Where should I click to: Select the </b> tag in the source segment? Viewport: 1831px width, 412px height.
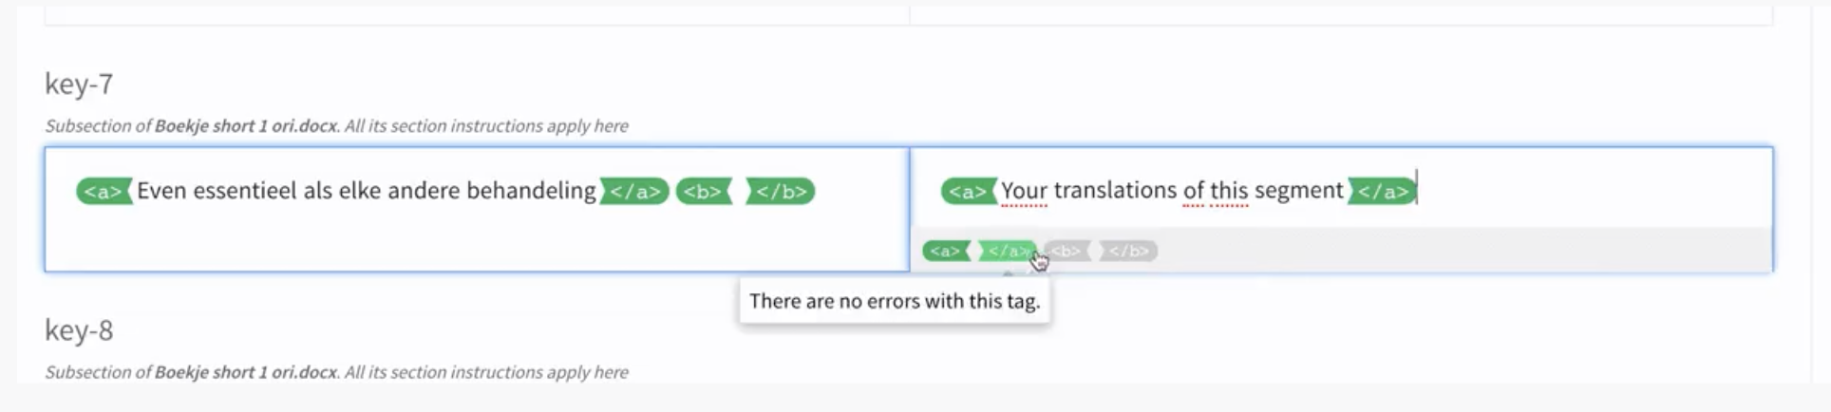(x=780, y=191)
